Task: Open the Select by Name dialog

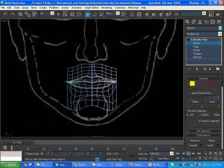Action: [65, 14]
